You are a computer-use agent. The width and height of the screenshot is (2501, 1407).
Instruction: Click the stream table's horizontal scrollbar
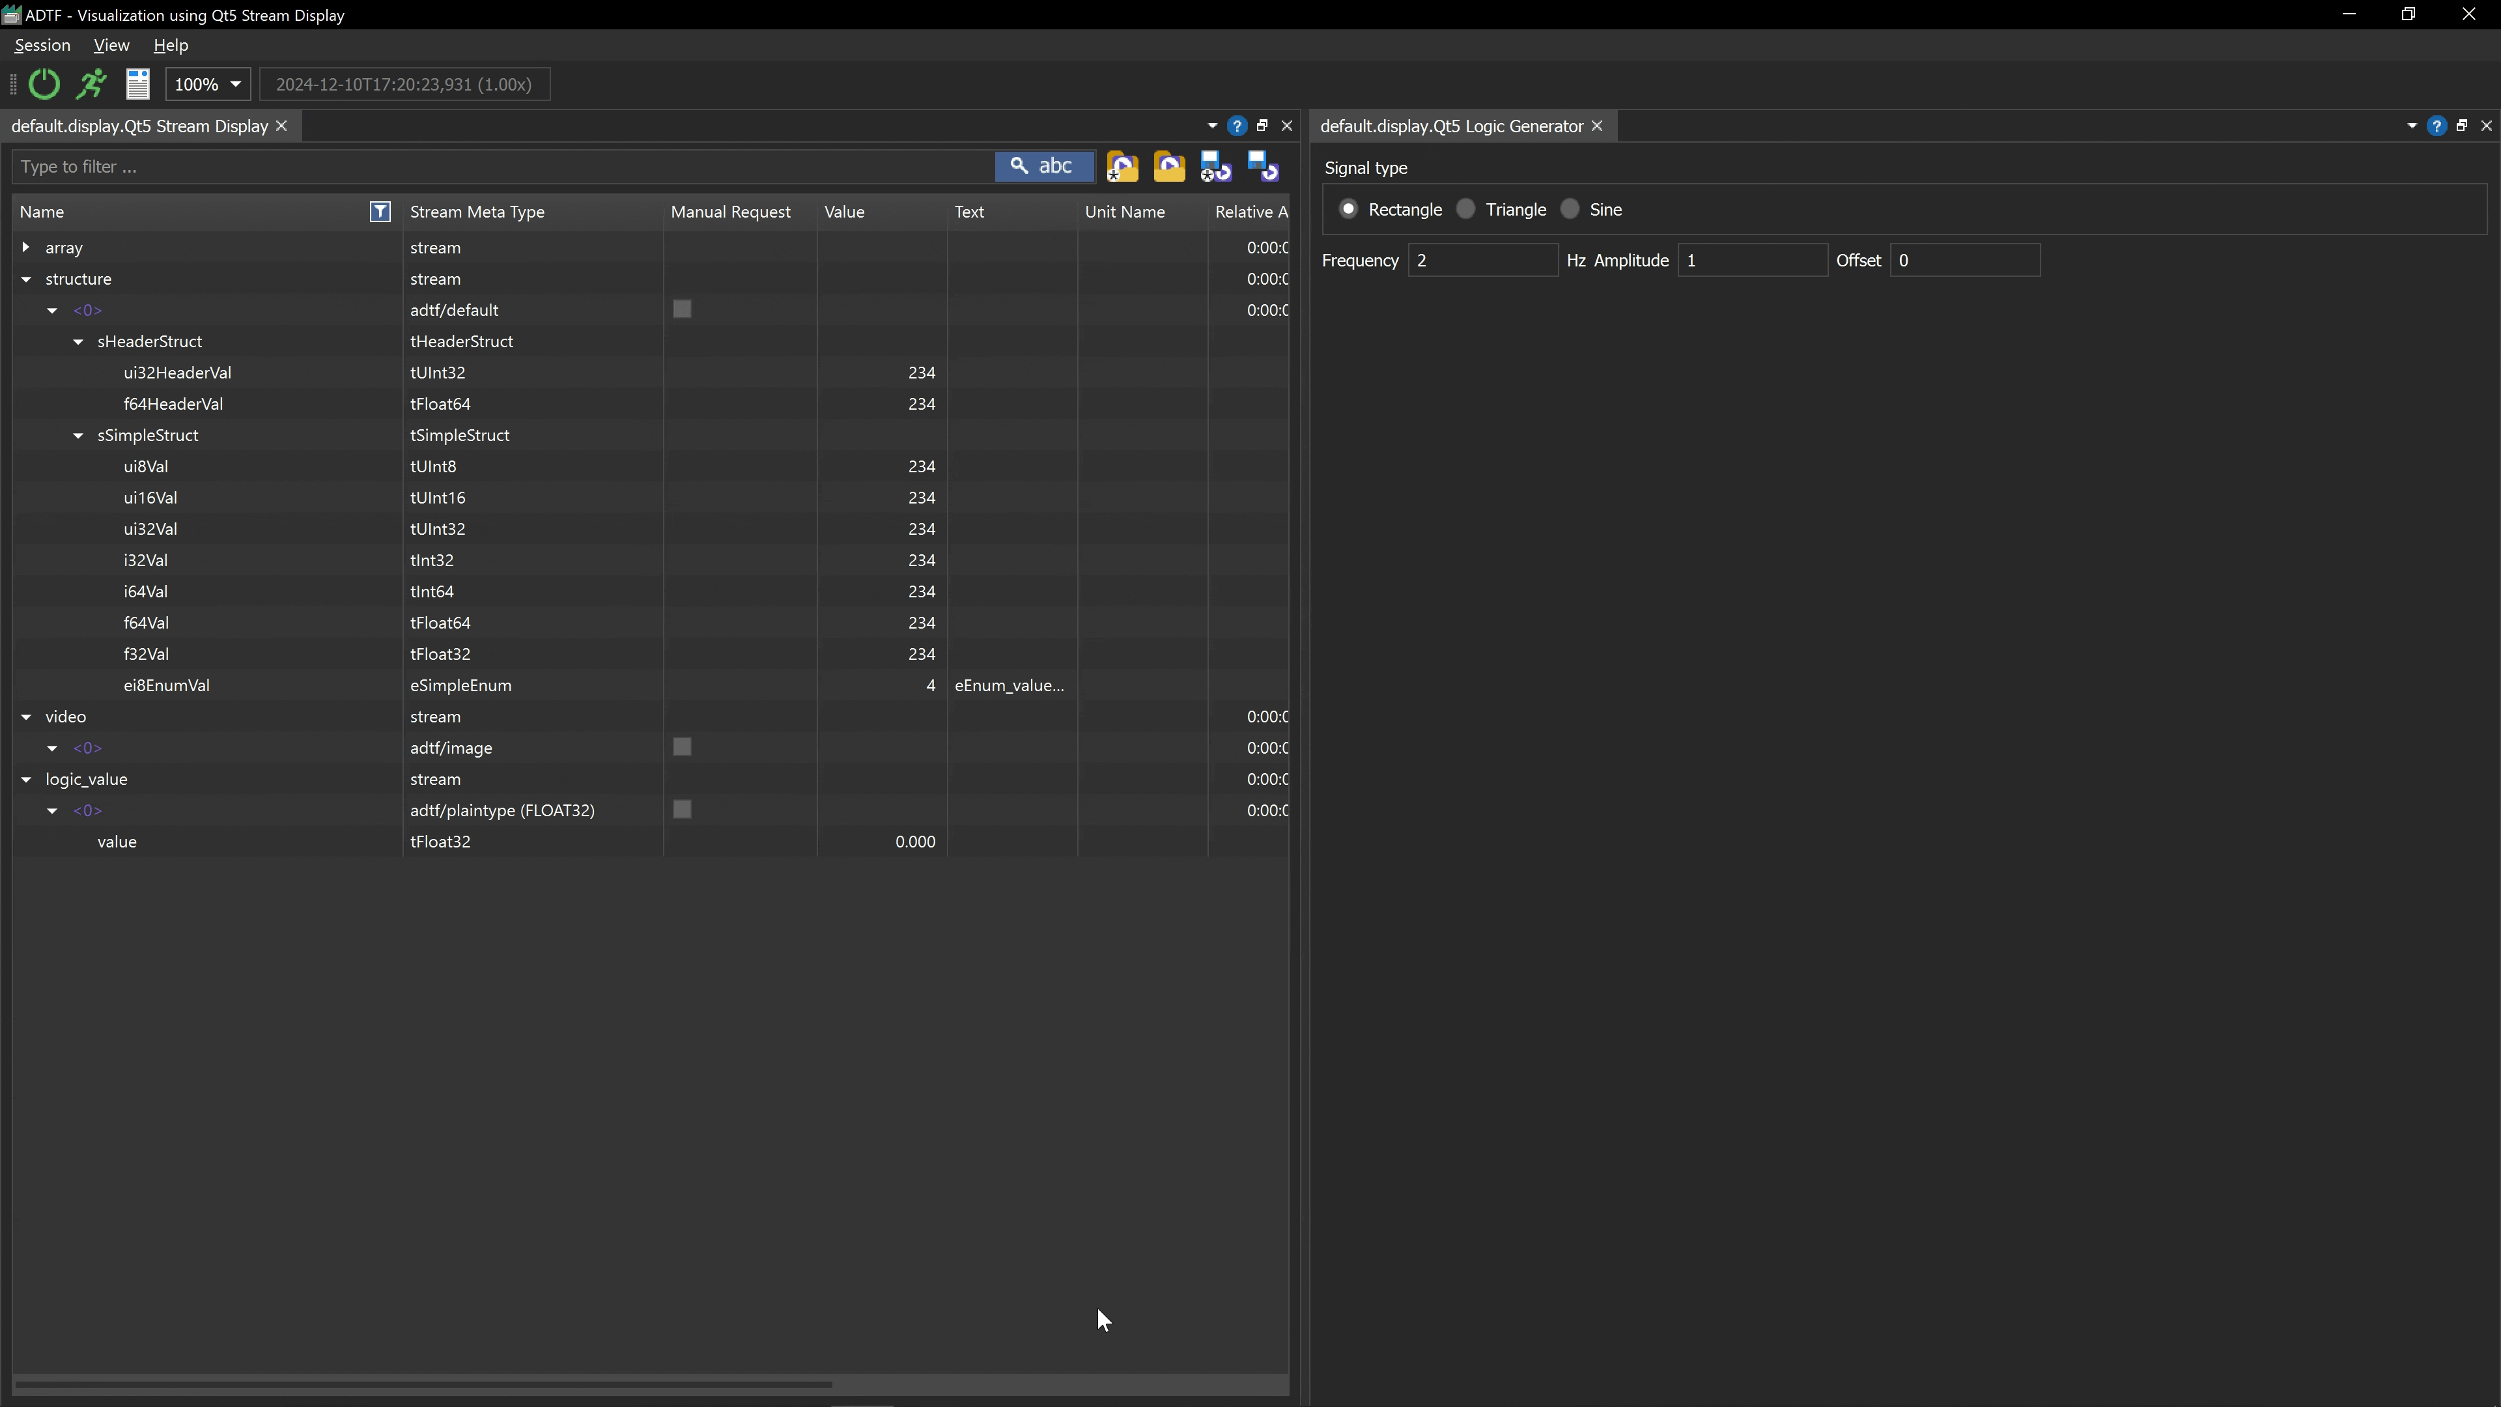click(423, 1385)
